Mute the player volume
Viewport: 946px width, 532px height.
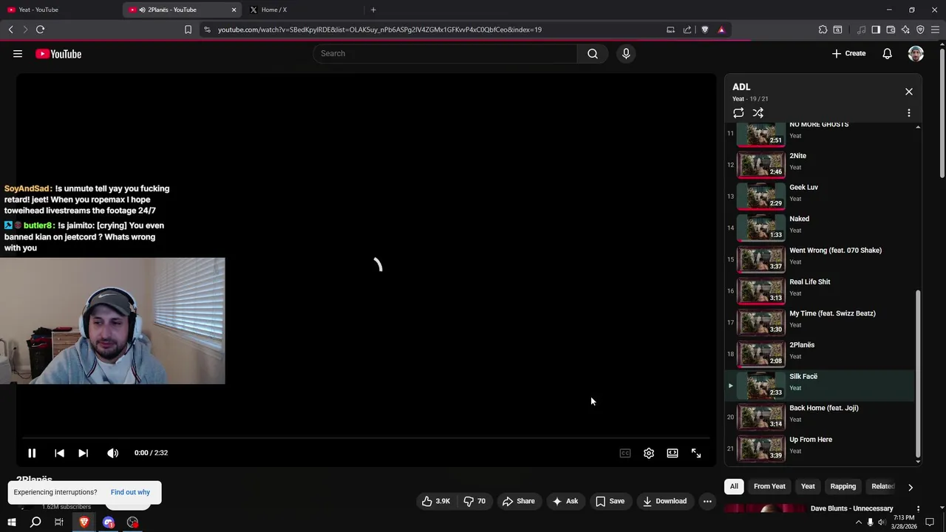click(112, 453)
